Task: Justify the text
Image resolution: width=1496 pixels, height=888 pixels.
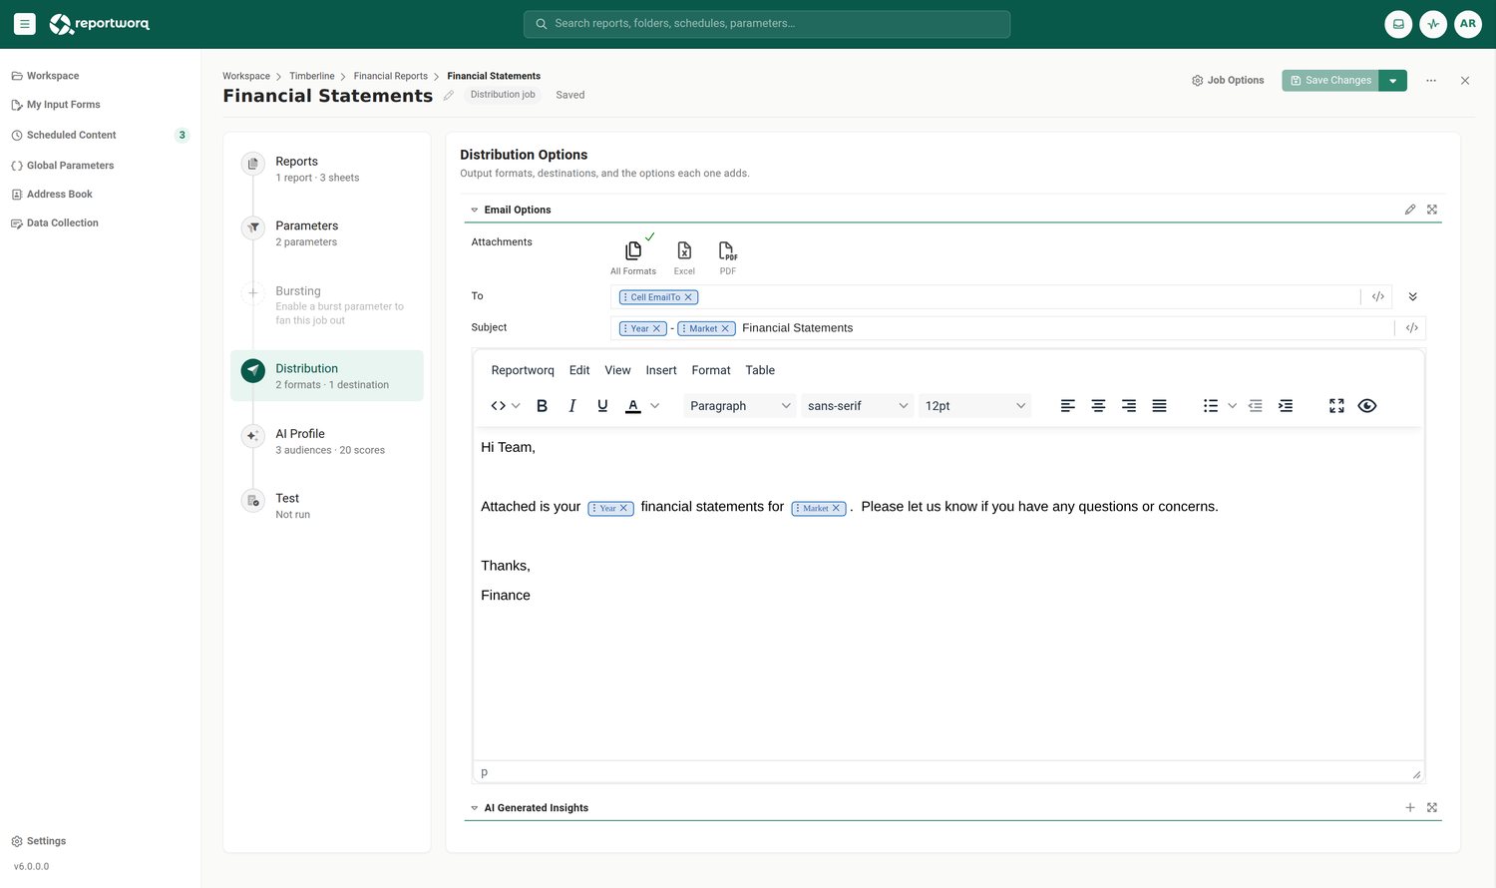Action: pos(1159,406)
